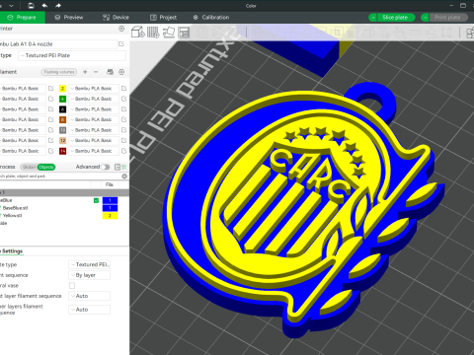Click the Add model cube icon
The image size is (474, 355).
137,33
